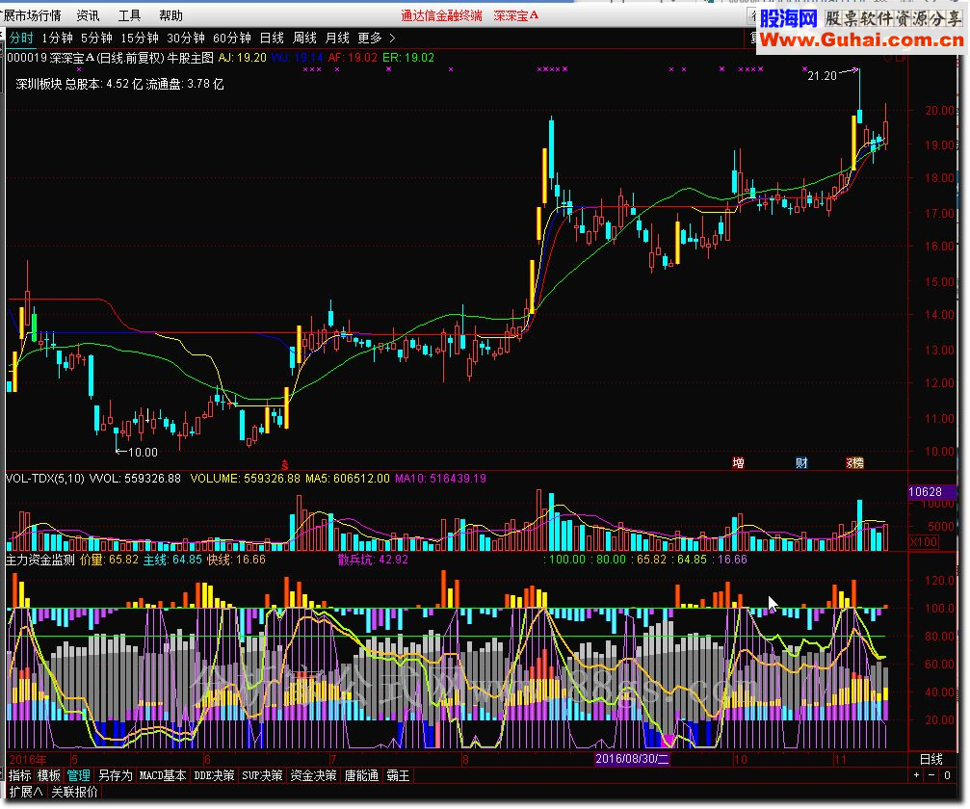Click the 管理 bottom tab
The image size is (970, 809).
79,775
